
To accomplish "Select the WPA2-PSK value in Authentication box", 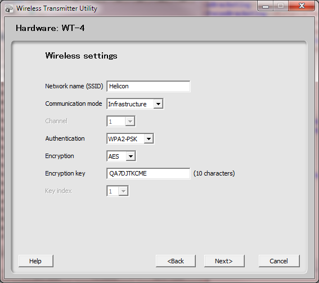I will click(123, 139).
